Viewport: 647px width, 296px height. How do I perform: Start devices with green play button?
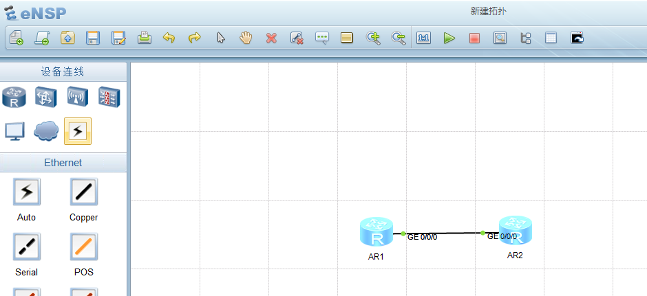[x=449, y=38]
